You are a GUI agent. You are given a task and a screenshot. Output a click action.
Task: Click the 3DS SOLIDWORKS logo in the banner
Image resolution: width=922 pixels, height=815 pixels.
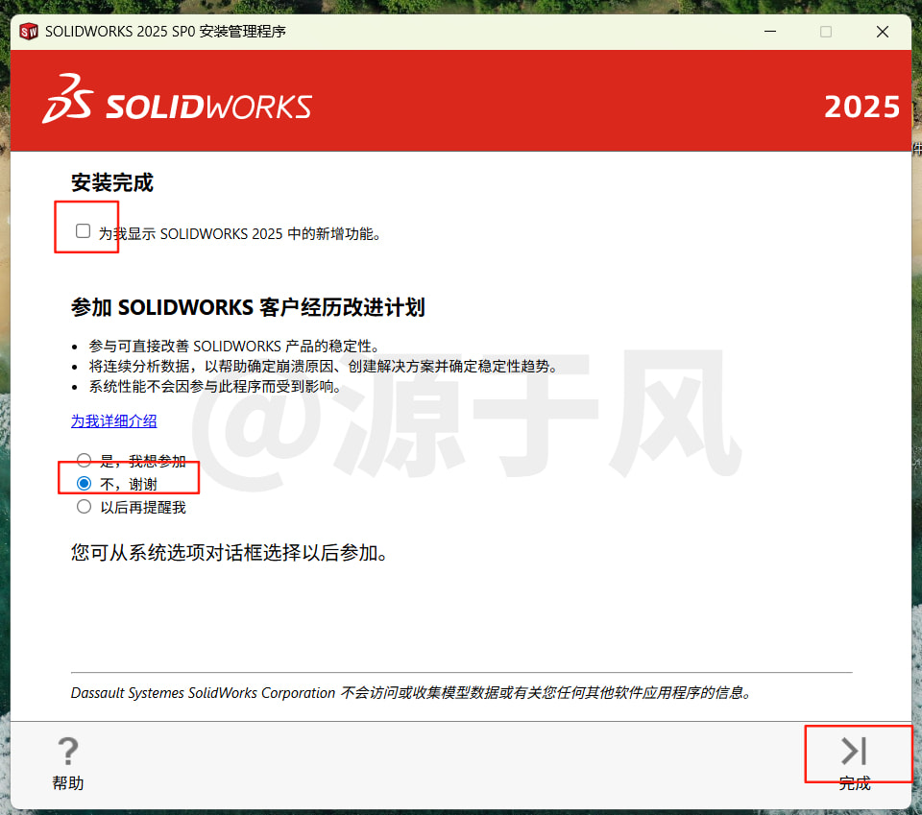[x=177, y=99]
